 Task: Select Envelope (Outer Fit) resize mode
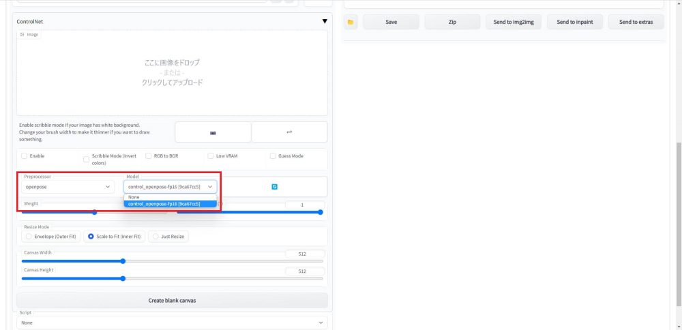click(x=50, y=237)
